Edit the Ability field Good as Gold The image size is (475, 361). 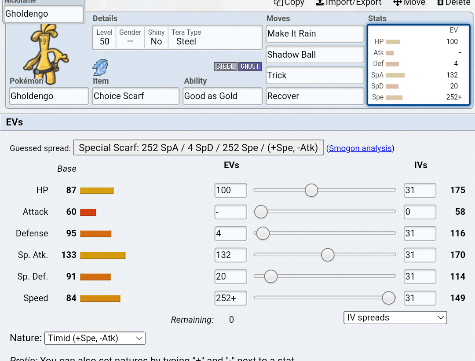[x=223, y=96]
